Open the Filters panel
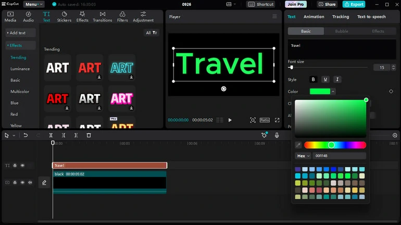This screenshot has width=401, height=225. click(x=122, y=17)
